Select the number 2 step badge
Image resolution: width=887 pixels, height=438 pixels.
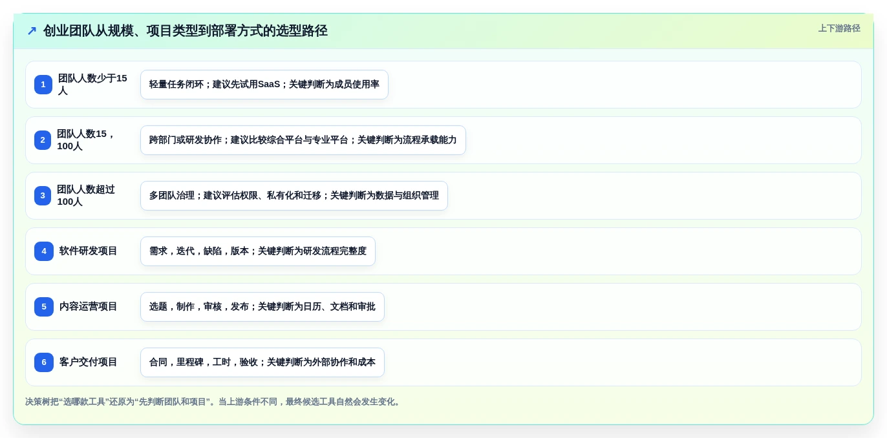pyautogui.click(x=43, y=140)
